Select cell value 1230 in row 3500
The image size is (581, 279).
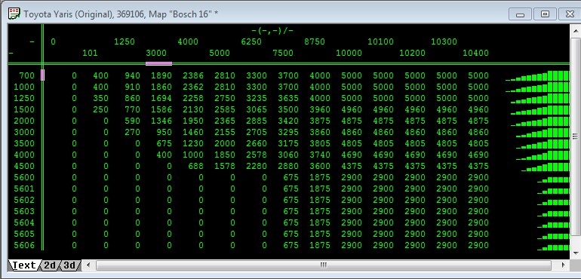click(193, 143)
